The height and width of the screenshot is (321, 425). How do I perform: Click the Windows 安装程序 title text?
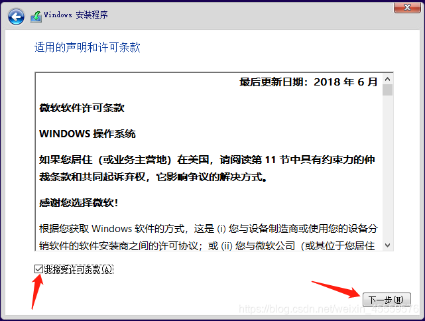[x=76, y=15]
